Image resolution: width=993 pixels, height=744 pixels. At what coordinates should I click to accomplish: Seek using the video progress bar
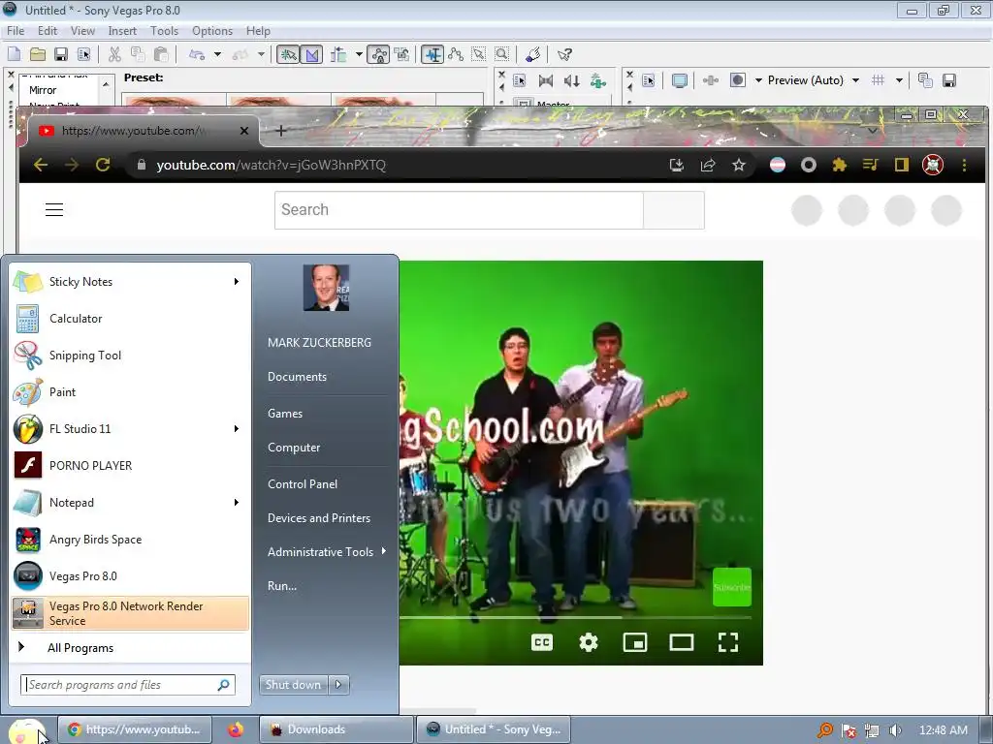pos(575,617)
